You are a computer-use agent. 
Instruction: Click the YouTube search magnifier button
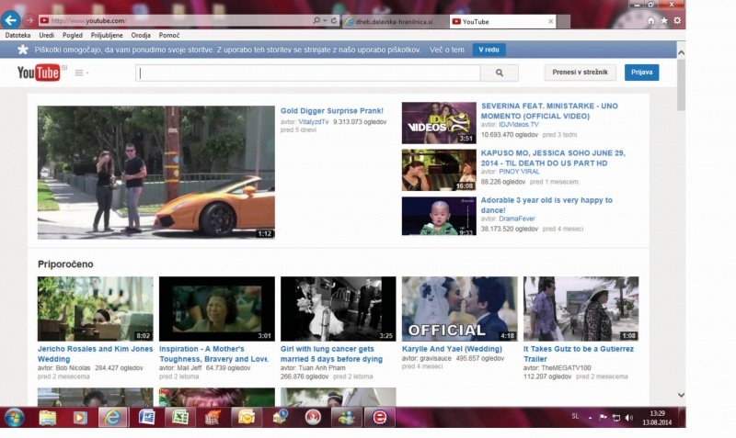[x=500, y=73]
